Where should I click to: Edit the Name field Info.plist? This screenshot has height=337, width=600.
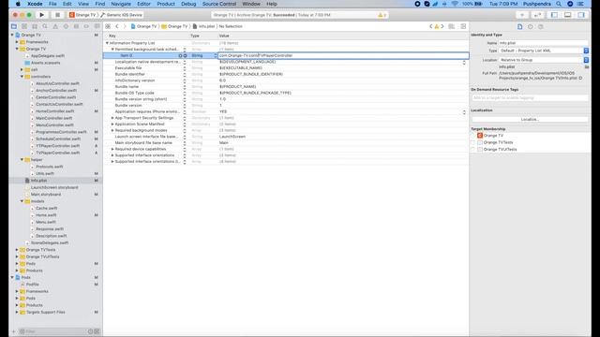[x=544, y=43]
